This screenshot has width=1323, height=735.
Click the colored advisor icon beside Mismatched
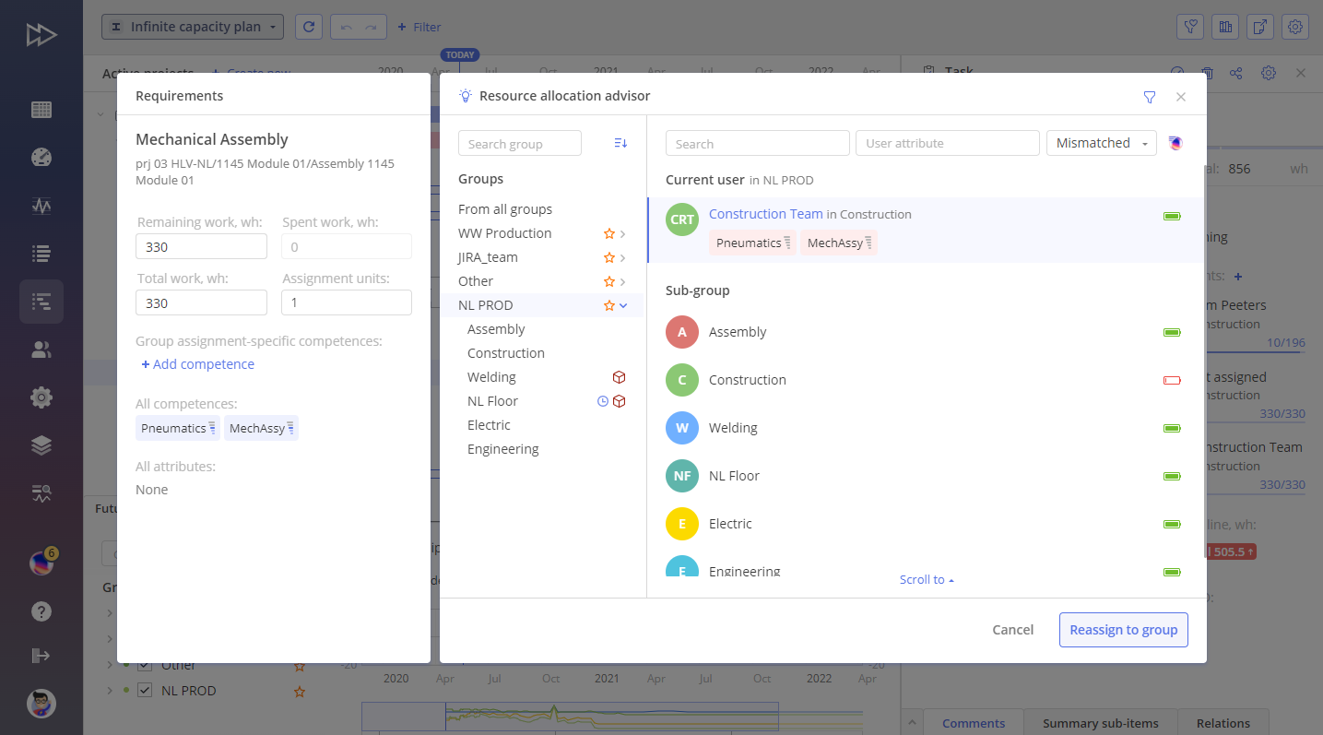[1175, 143]
